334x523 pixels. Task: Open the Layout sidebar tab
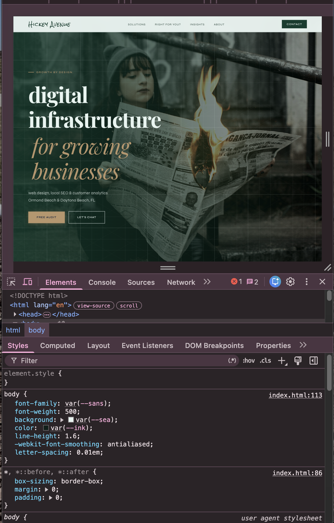coord(99,345)
